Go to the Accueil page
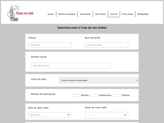 click(51, 14)
